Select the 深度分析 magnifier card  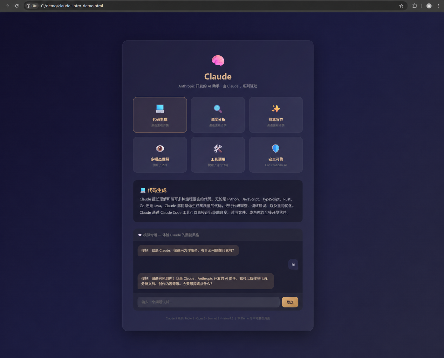(x=218, y=115)
